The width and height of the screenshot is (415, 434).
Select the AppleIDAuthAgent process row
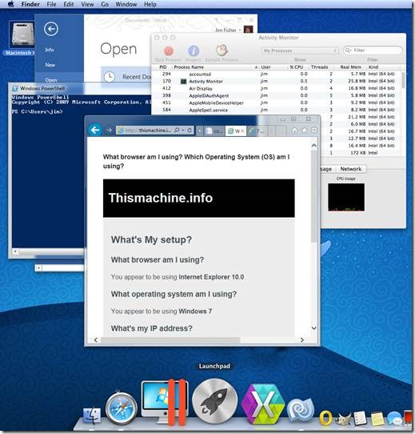click(277, 95)
